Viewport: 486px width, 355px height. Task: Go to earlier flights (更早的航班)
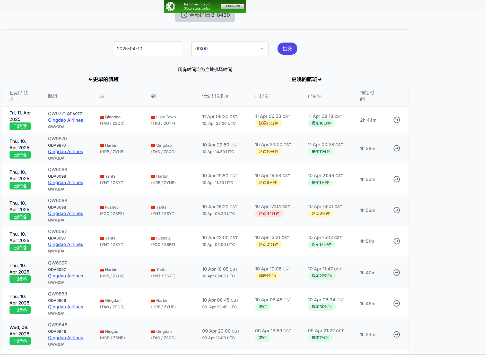[103, 79]
